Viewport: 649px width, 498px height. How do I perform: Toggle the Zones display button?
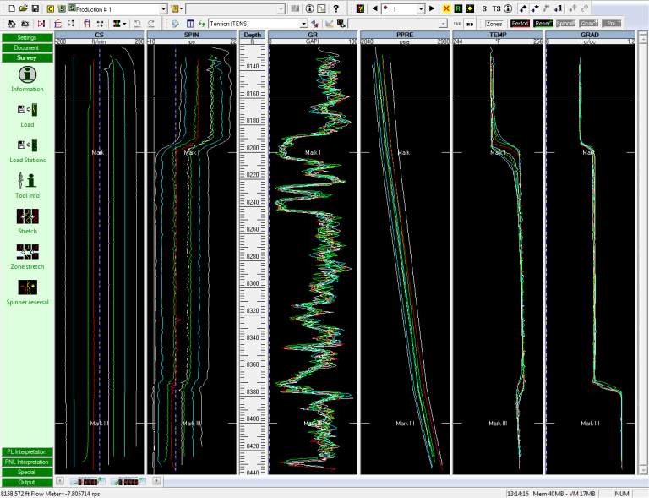click(494, 24)
